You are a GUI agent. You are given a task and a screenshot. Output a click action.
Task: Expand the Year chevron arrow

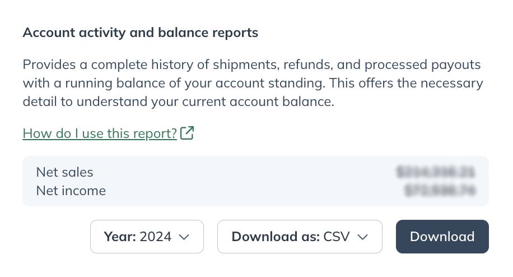click(x=184, y=237)
